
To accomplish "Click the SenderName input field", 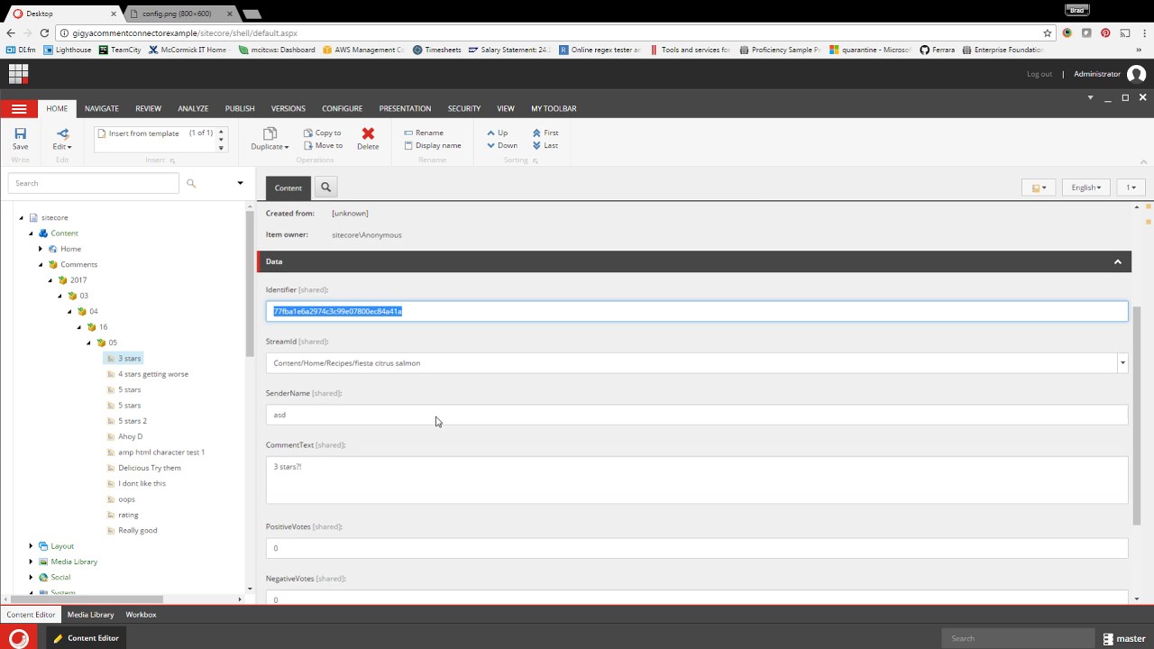I will point(697,415).
